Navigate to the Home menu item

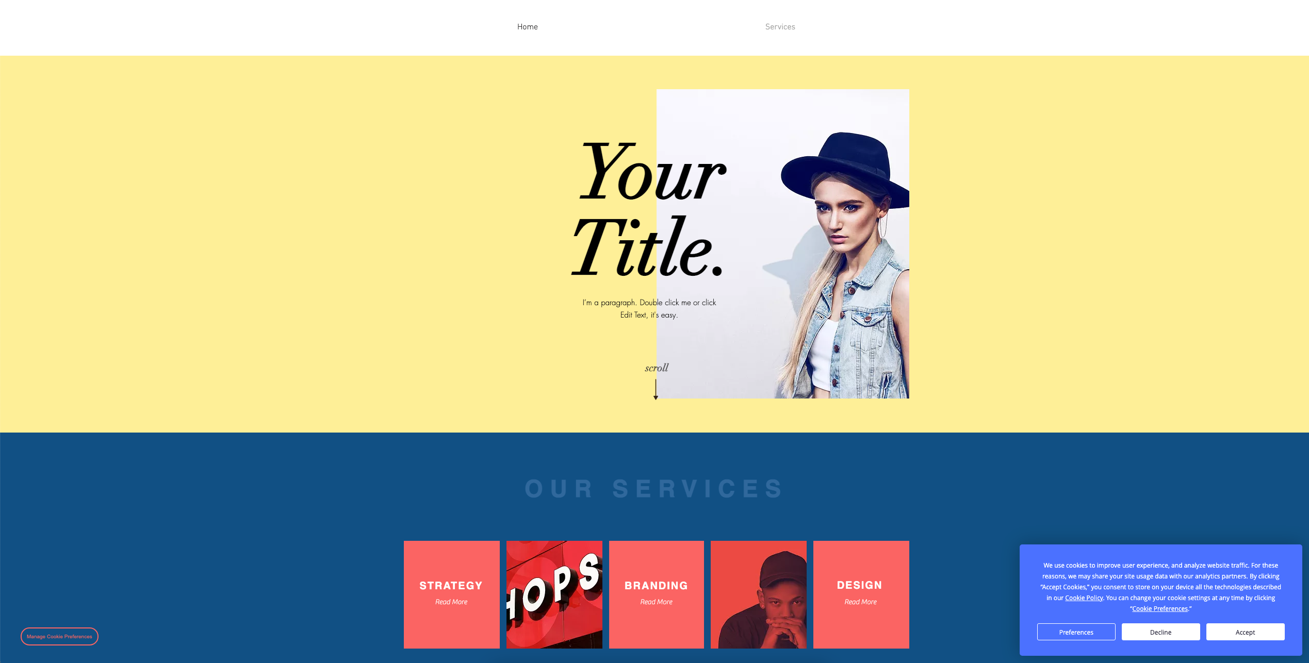point(527,26)
